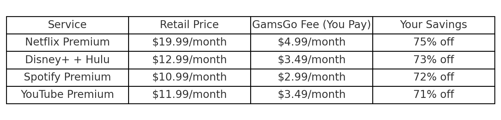Select the $12.99/month retail price cell
This screenshot has width=501, height=120.
(189, 60)
